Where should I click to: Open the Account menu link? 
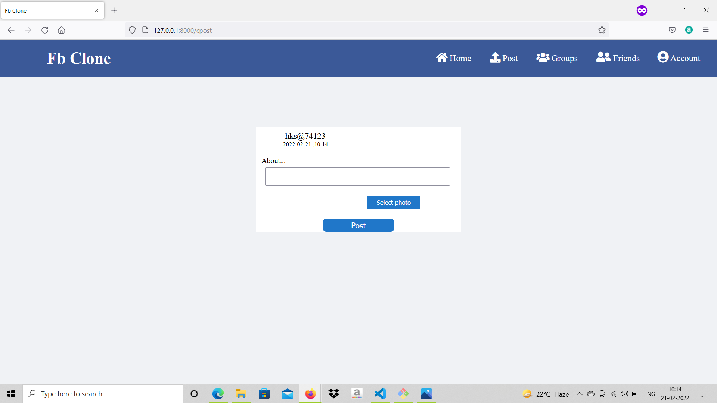(679, 58)
